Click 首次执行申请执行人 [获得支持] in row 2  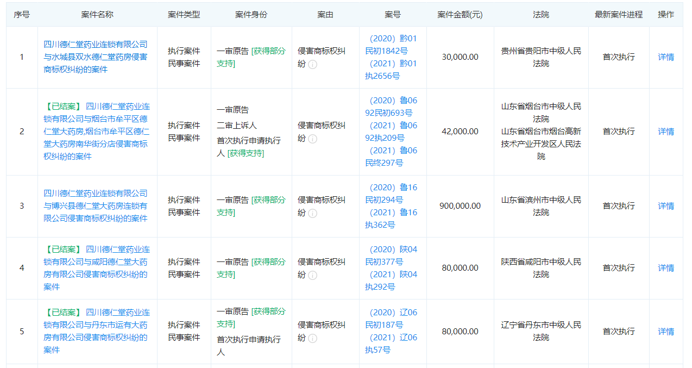coord(249,147)
